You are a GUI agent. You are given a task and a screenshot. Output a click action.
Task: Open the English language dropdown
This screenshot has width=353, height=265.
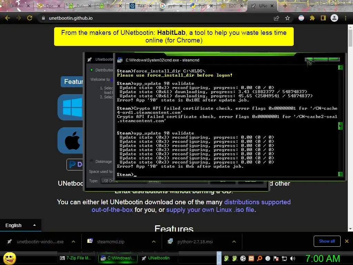pos(20,225)
